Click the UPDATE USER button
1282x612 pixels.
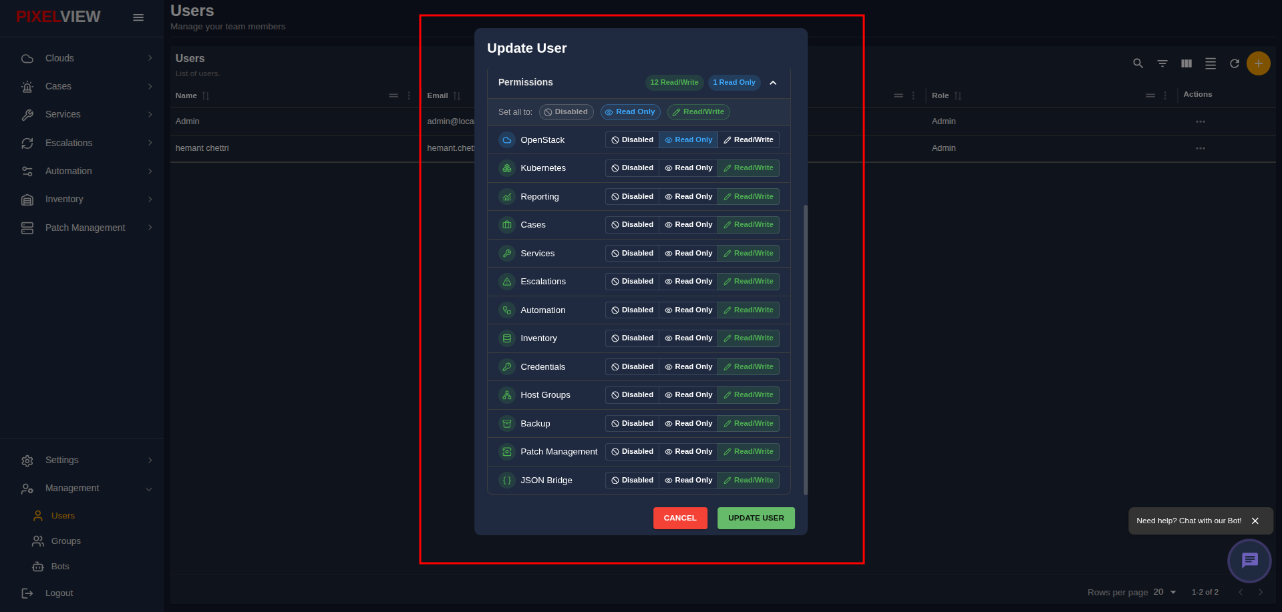pos(756,519)
